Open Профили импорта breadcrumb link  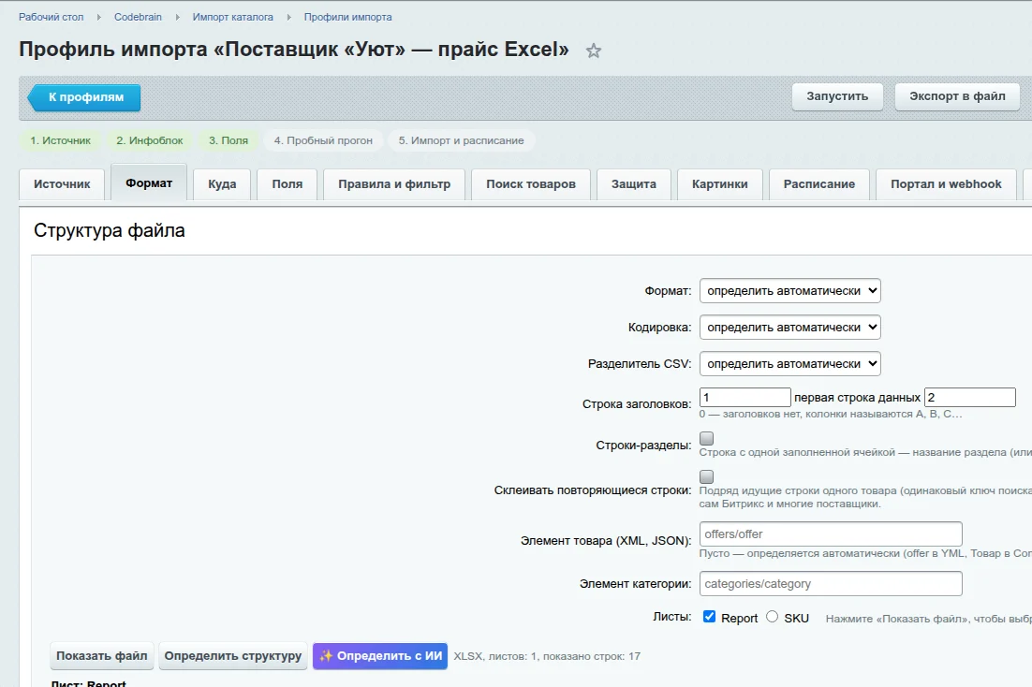[347, 17]
